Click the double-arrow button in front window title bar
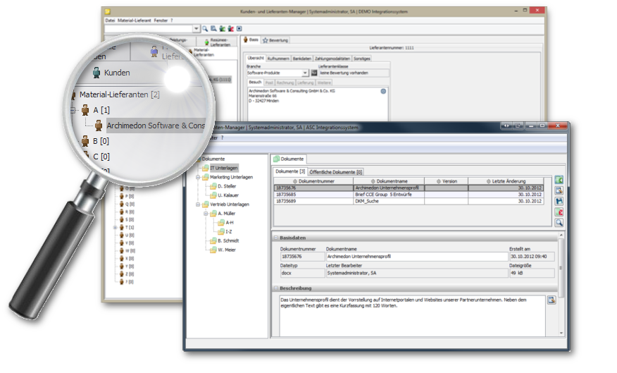The height and width of the screenshot is (373, 617). tap(506, 126)
